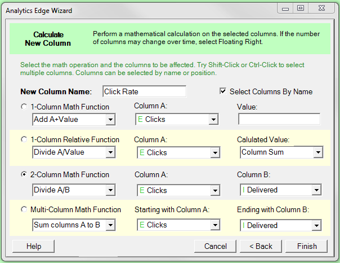Select the 1-Column Math Function radio button

point(24,107)
